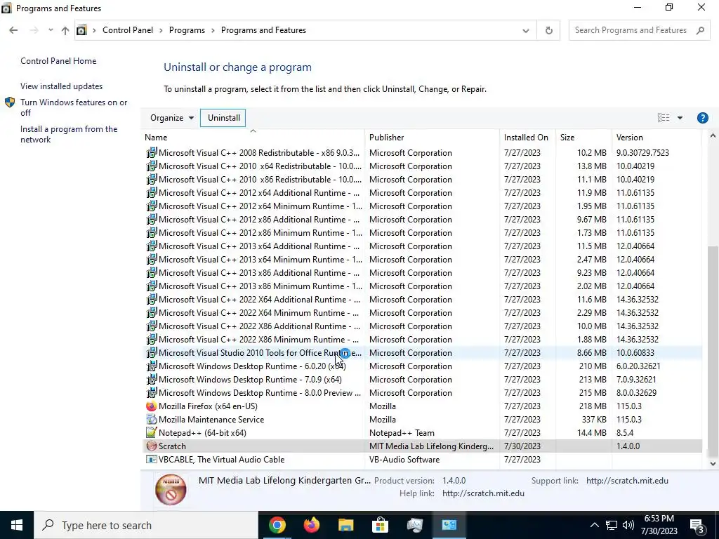Open the Windows Start menu
This screenshot has height=539, width=719.
[17, 525]
